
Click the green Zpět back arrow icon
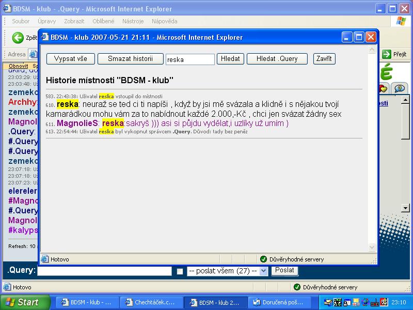click(19, 38)
